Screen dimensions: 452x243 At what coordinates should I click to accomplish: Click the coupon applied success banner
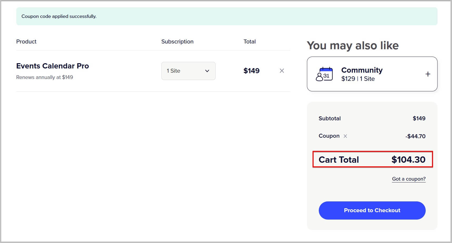point(227,16)
